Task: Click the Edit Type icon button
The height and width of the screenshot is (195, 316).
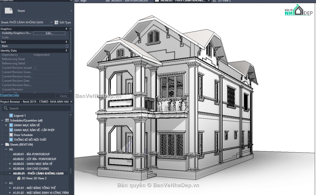Action: pyautogui.click(x=56, y=22)
